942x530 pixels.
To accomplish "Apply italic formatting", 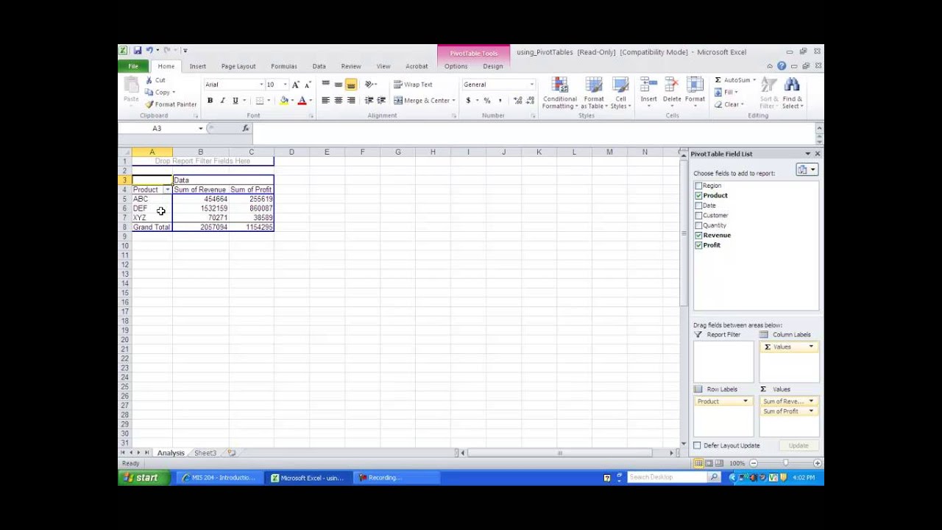I will (222, 100).
